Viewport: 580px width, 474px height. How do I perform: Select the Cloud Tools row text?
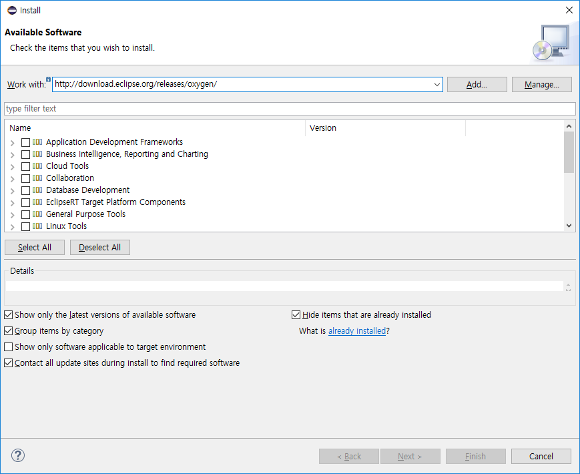(x=67, y=166)
